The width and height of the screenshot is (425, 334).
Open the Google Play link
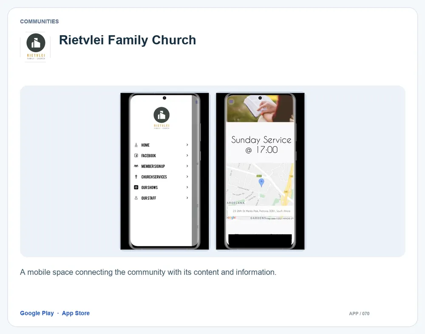37,313
